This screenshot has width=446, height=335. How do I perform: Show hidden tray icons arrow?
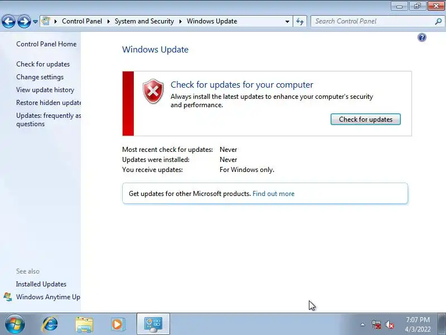click(362, 324)
